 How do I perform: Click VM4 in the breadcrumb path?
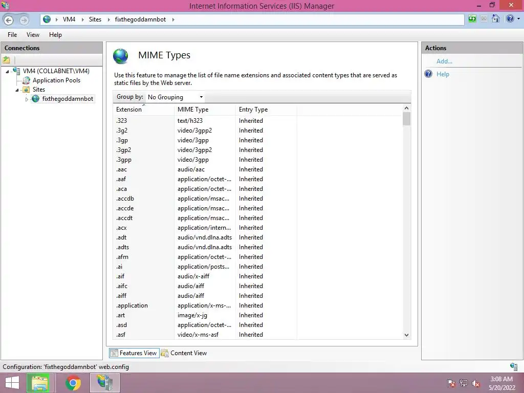(69, 19)
